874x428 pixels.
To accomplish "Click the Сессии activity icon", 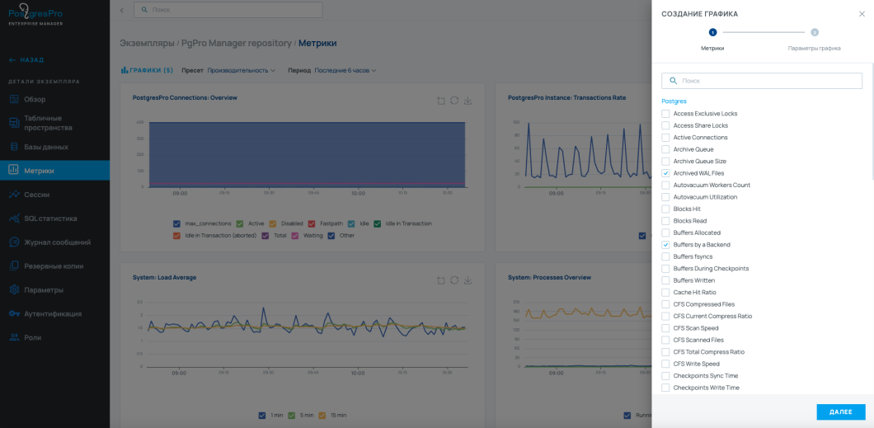I will tap(15, 195).
